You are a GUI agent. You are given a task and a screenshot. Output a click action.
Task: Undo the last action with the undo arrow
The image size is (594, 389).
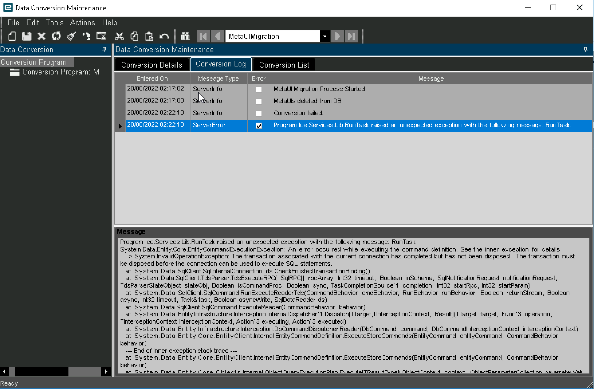click(x=164, y=36)
